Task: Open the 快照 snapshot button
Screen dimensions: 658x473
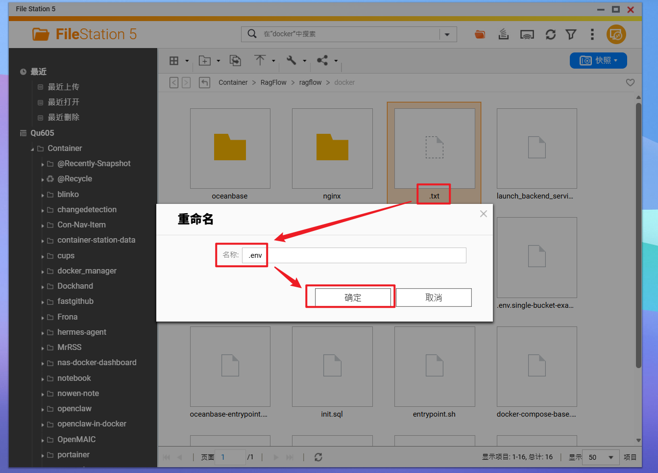Action: coord(598,60)
